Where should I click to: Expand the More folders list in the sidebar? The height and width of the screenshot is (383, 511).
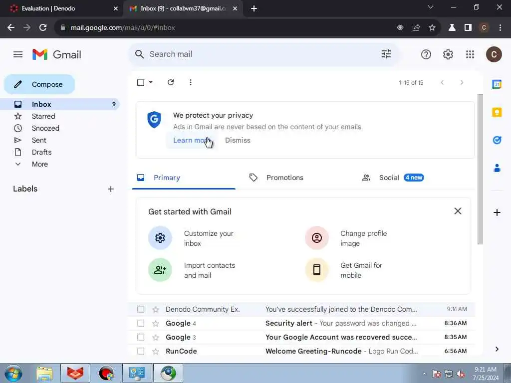pyautogui.click(x=40, y=164)
